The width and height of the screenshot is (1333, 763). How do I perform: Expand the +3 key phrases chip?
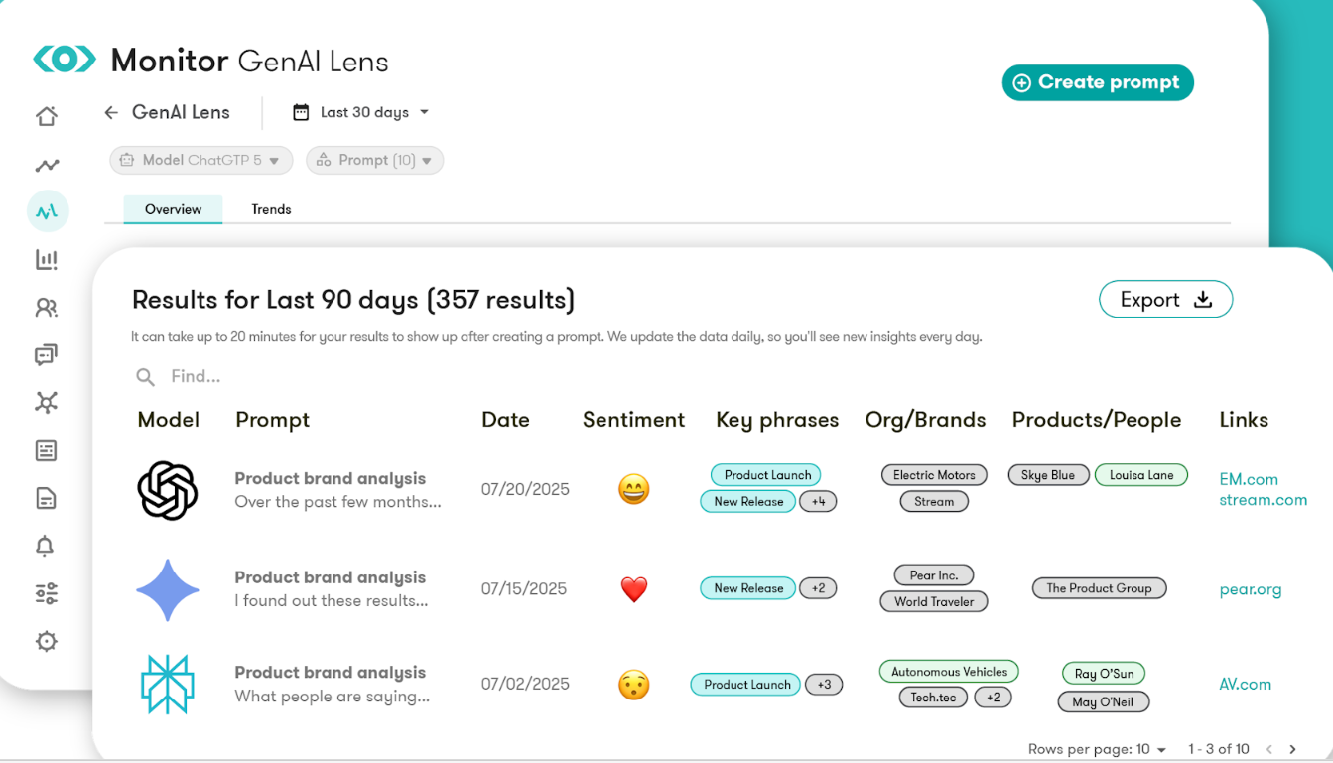click(824, 684)
